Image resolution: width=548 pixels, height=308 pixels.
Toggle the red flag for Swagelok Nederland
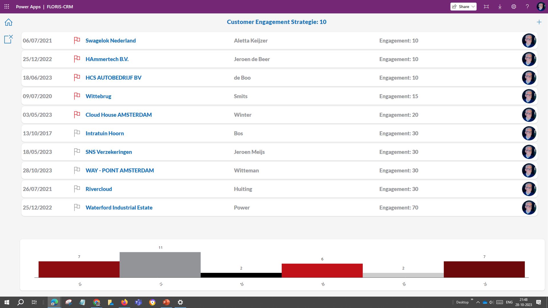pos(77,41)
